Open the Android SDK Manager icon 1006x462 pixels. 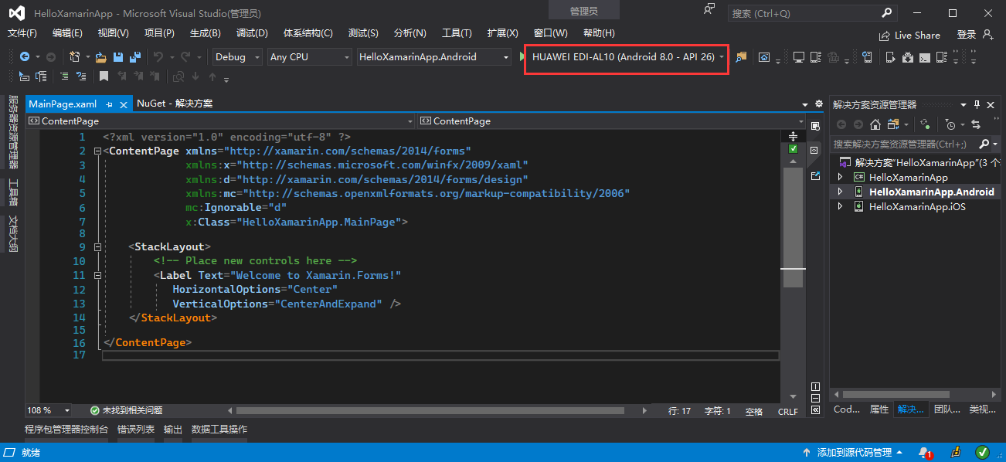(x=908, y=57)
